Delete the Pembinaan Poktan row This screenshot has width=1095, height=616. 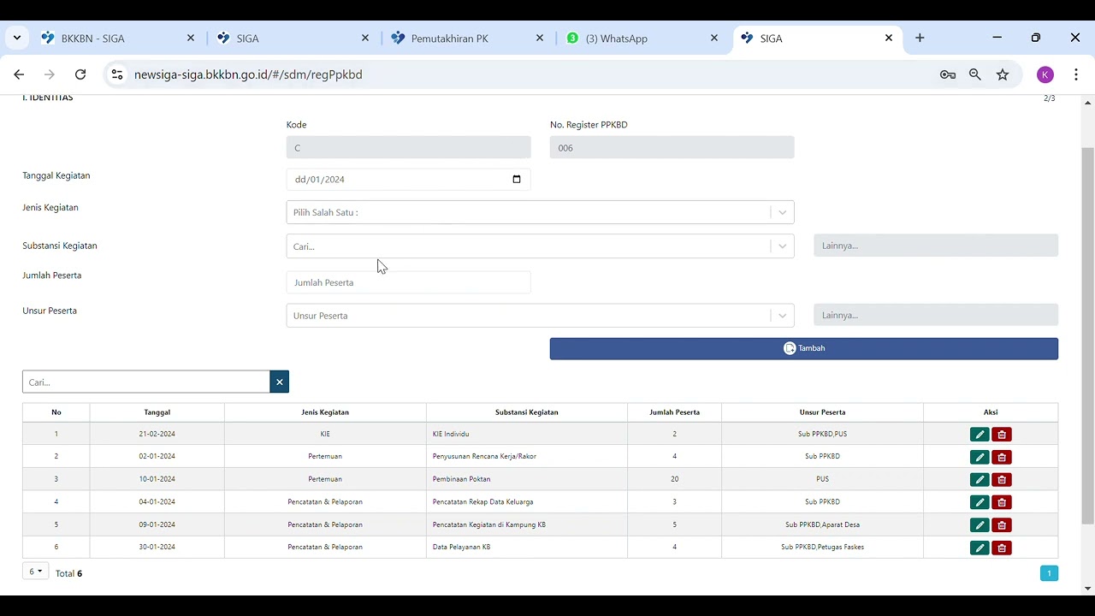coord(1002,480)
